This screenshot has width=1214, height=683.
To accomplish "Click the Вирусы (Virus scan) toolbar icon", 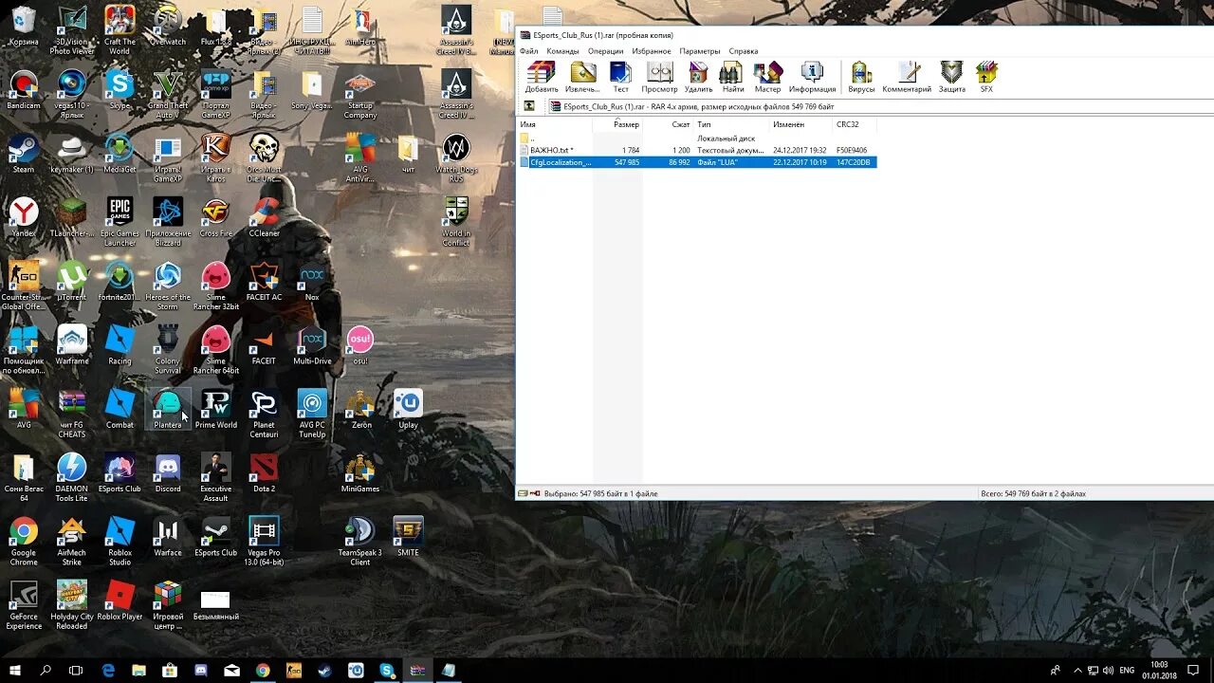I will 861,77.
